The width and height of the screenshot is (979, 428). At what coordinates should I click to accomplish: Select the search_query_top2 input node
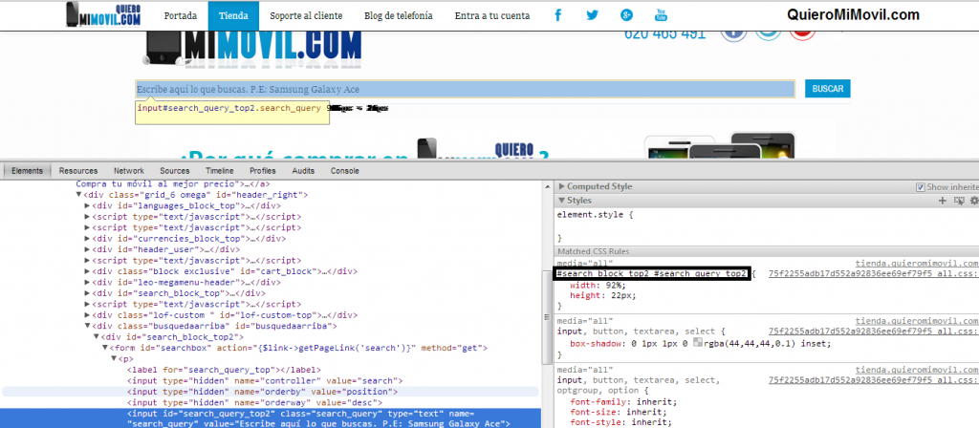pyautogui.click(x=272, y=418)
